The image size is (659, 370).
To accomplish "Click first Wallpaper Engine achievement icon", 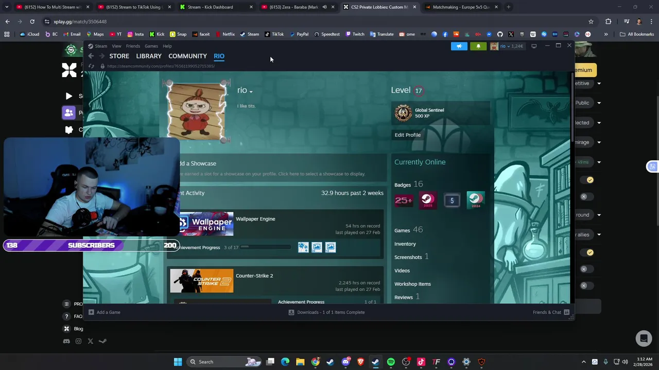I will (303, 248).
